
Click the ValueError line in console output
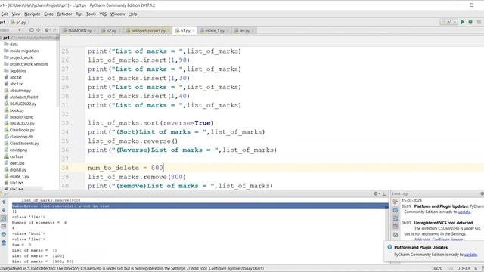pos(200,206)
